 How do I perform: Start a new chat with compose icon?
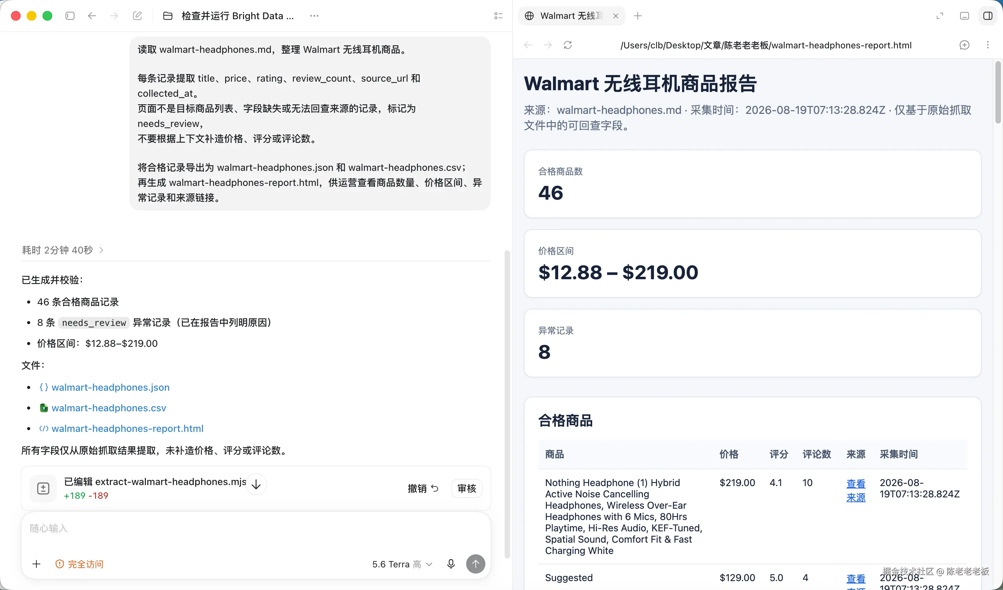137,16
